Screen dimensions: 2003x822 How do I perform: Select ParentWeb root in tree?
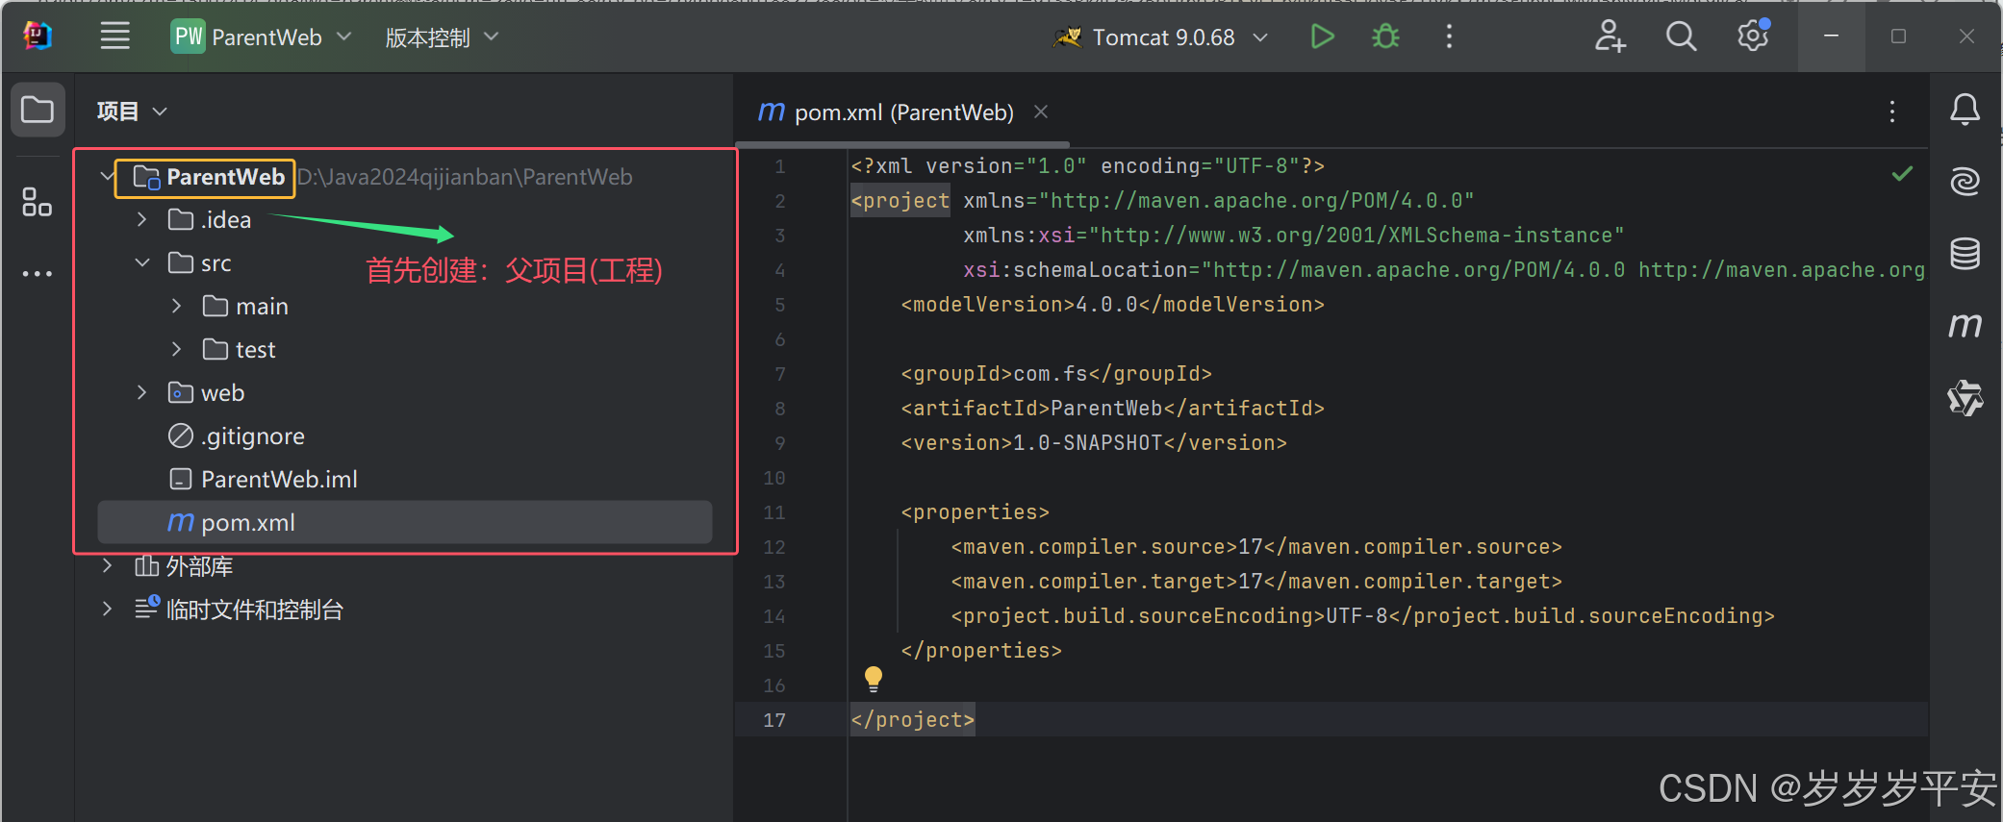[404, 177]
